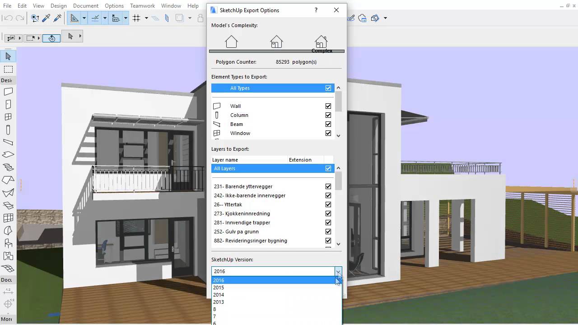Uncheck the Window element type checkbox

[x=328, y=133]
